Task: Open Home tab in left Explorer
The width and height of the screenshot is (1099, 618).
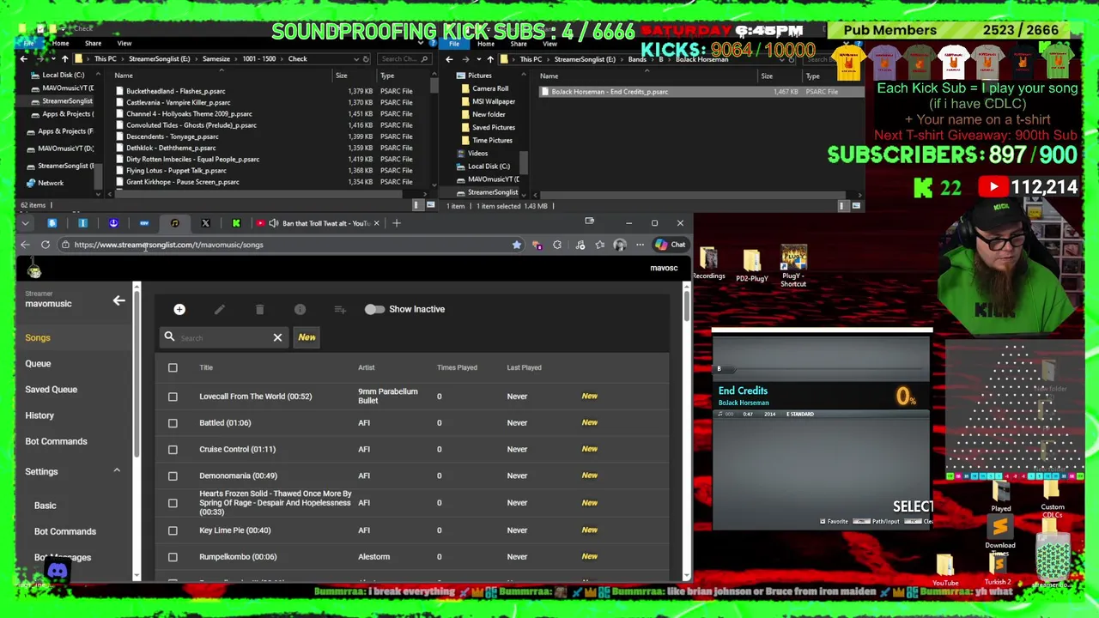Action: (x=60, y=43)
